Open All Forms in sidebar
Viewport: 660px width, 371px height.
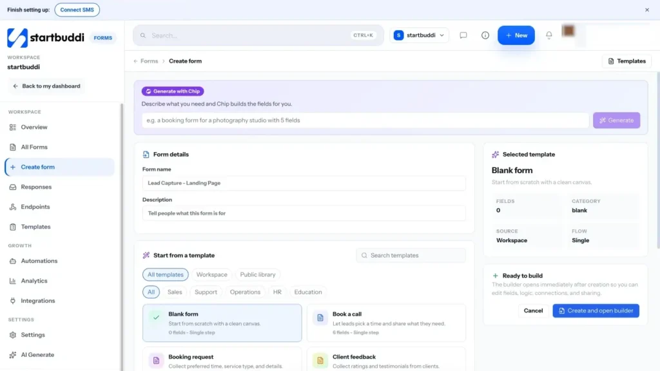pos(59,147)
